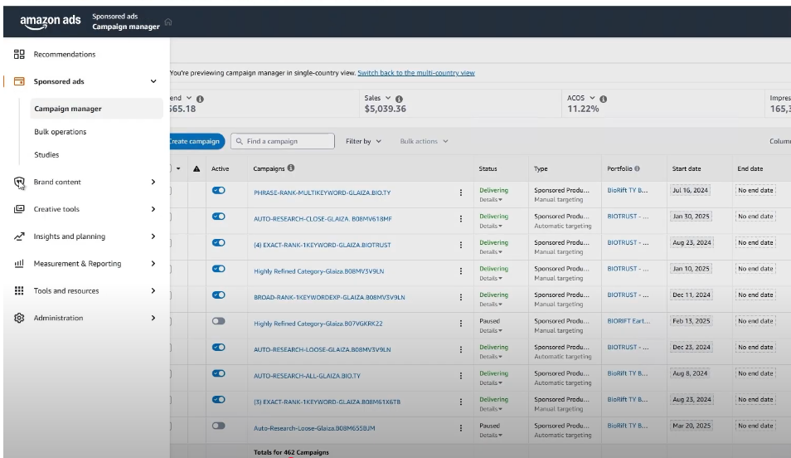
Task: Open options menu for PHRASE-RANK-MULTIKEYWORD campaign
Action: 460,192
